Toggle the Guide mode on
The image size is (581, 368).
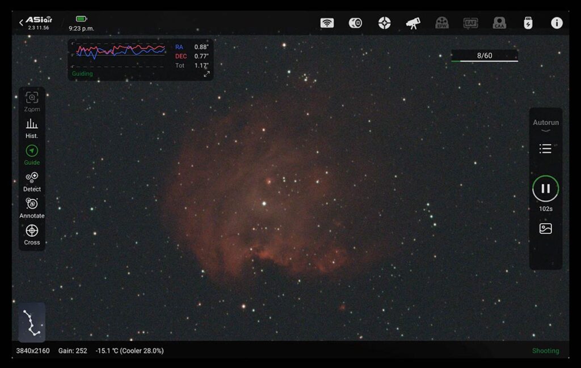click(32, 155)
